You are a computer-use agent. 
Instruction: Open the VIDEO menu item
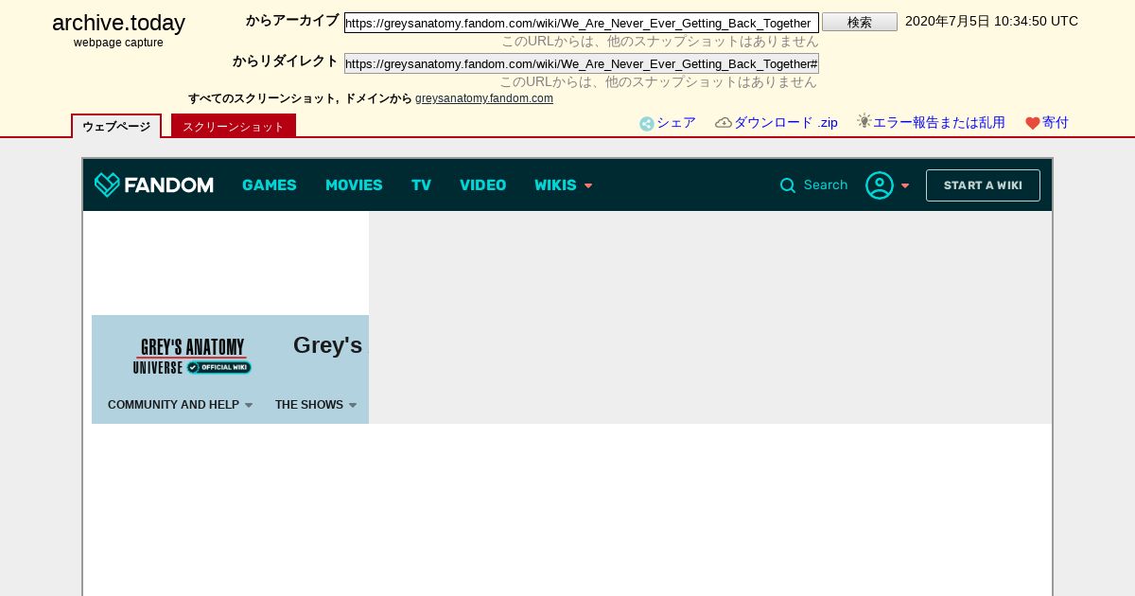(482, 185)
